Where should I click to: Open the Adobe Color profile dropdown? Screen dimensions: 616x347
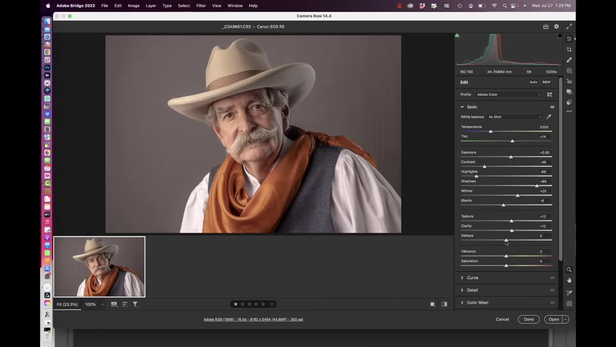coord(508,94)
